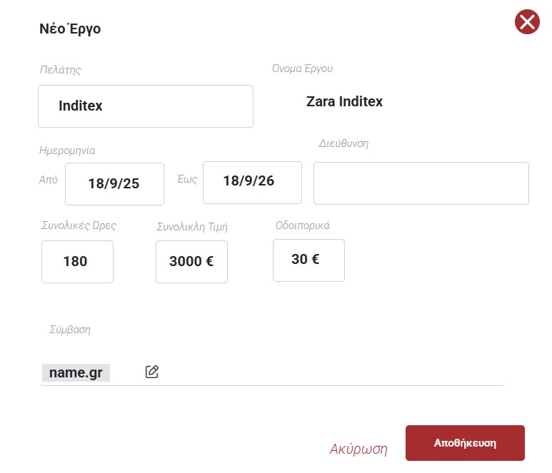Viewport: 552px width, 473px height.
Task: Click the total price field showing 3000 €
Action: point(191,262)
